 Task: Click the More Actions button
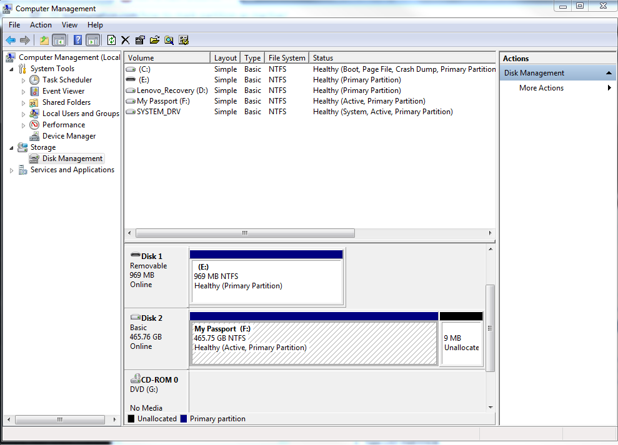pos(541,87)
